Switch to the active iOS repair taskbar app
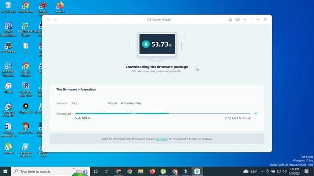This screenshot has height=176, width=314. pos(197,172)
